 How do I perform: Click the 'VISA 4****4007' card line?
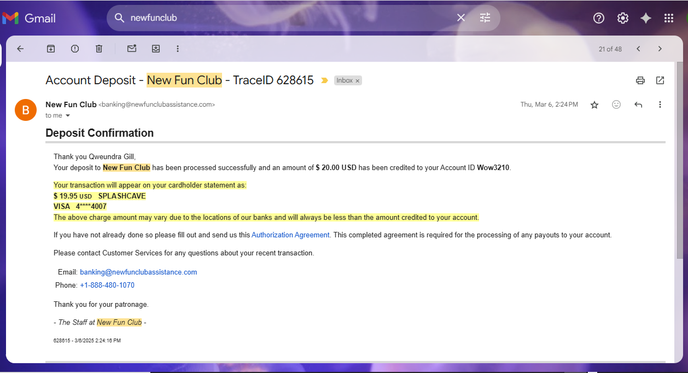click(80, 207)
